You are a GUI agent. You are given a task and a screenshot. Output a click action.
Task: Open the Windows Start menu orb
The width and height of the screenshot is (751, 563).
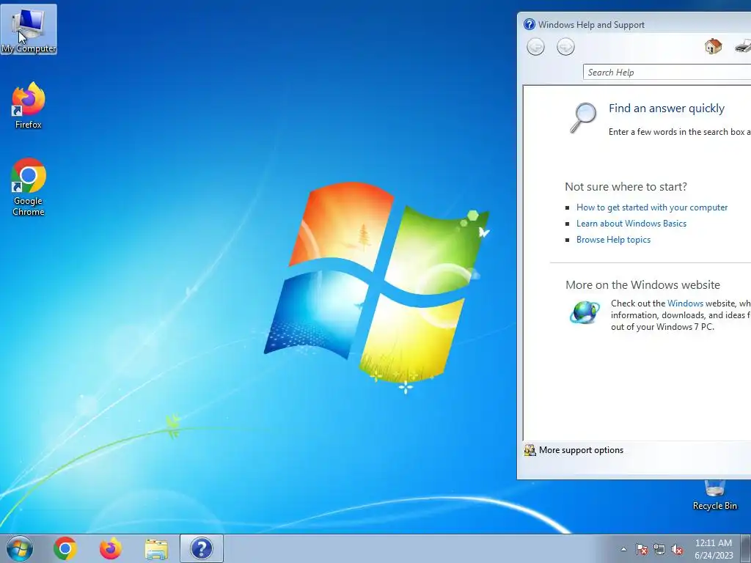click(20, 548)
